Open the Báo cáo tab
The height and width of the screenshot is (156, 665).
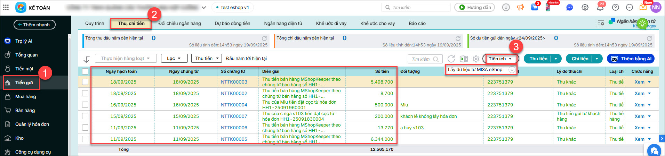coord(417,24)
